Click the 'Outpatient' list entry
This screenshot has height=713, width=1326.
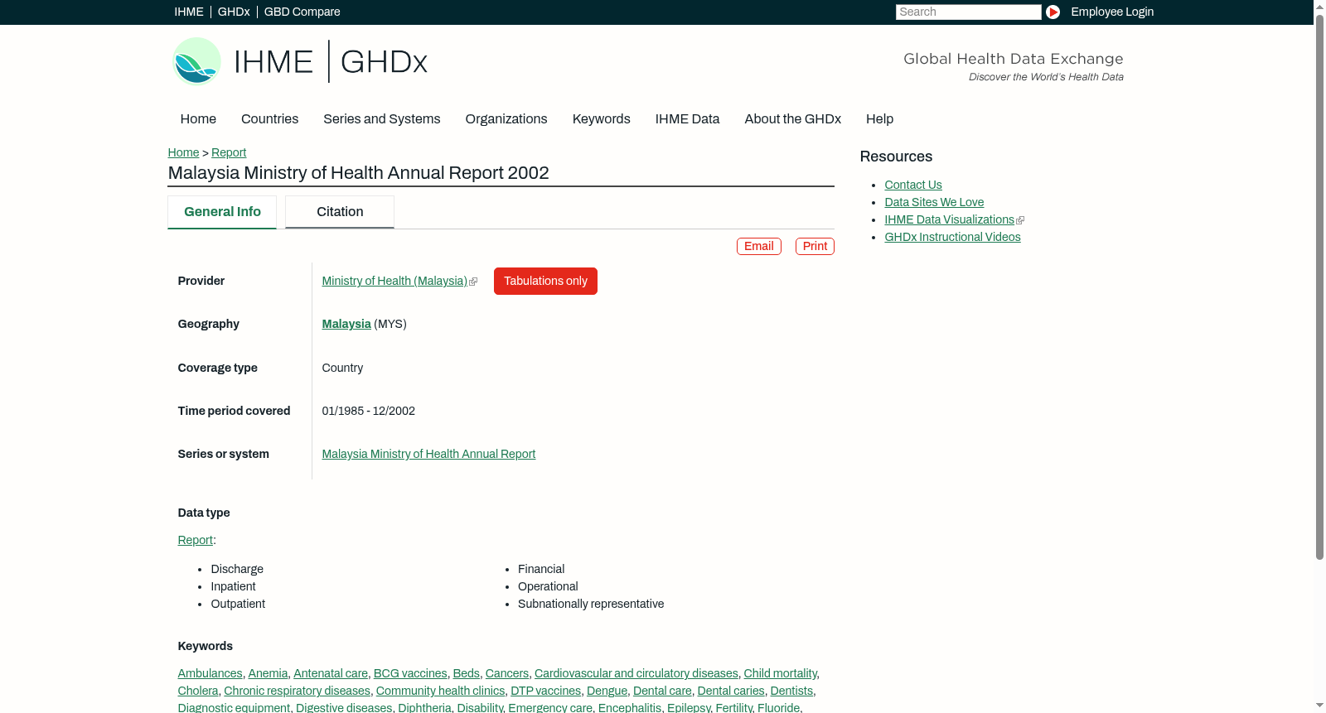(x=238, y=604)
